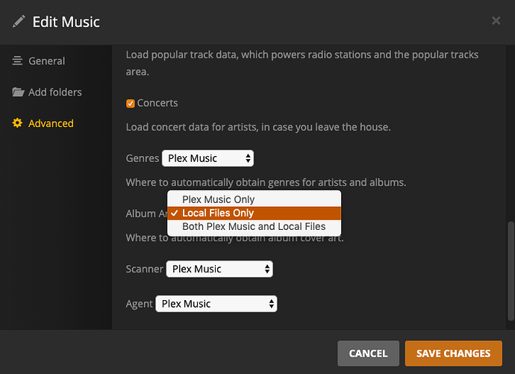
Task: Click Save Changes button
Action: click(453, 353)
